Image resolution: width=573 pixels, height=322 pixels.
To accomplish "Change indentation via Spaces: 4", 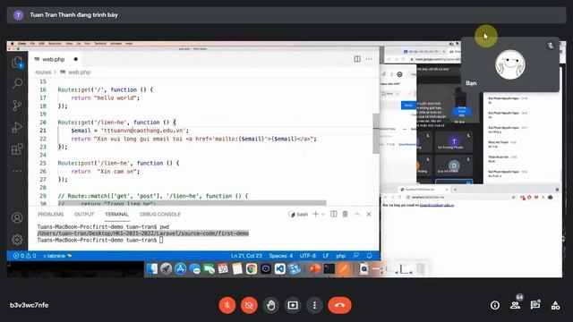I will [x=280, y=256].
